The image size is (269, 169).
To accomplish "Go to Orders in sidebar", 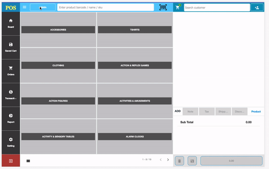I will (11, 71).
